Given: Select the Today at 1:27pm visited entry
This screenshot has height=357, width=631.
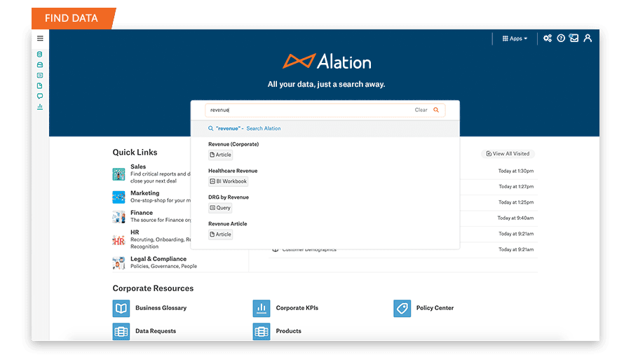Looking at the screenshot, I should tap(516, 187).
